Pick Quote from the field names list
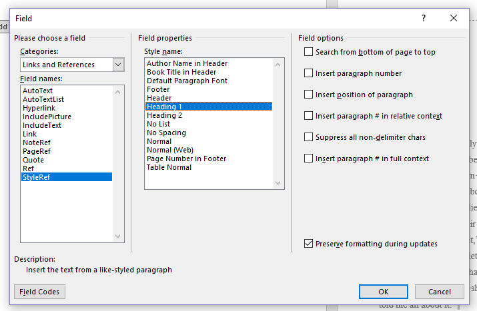 coord(67,160)
